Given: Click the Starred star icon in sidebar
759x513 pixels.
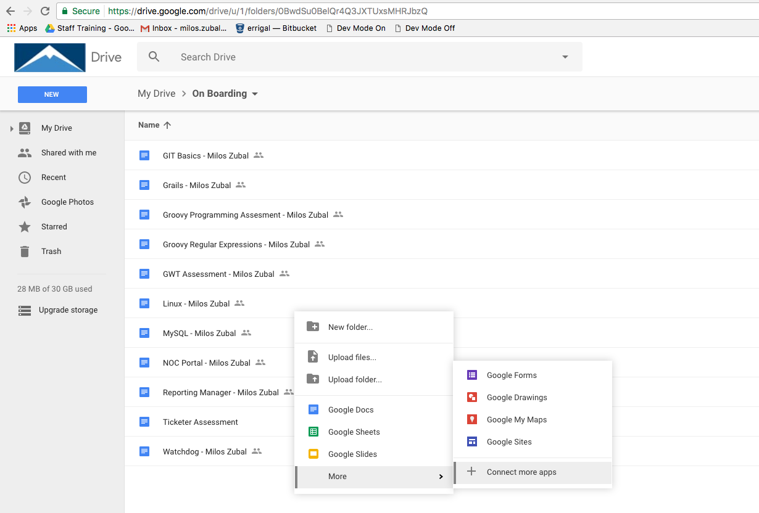Looking at the screenshot, I should pos(25,227).
